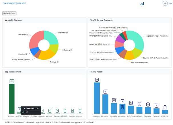
Task: Click 'Süda 9 KÜ sise- ja välikoristus' label
Action: point(103,59)
